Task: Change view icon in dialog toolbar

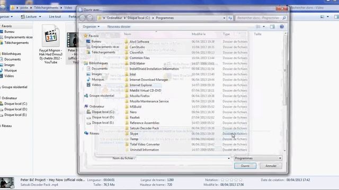Action: (258, 27)
